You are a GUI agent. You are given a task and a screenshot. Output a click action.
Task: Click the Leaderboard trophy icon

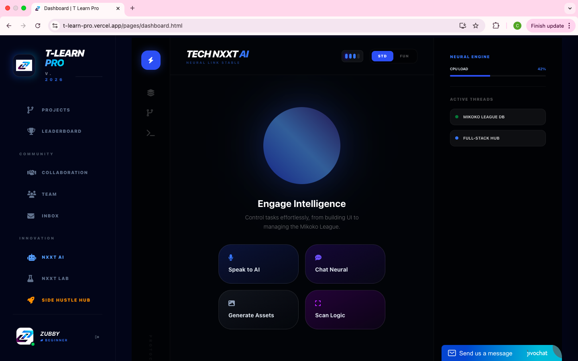(x=31, y=131)
